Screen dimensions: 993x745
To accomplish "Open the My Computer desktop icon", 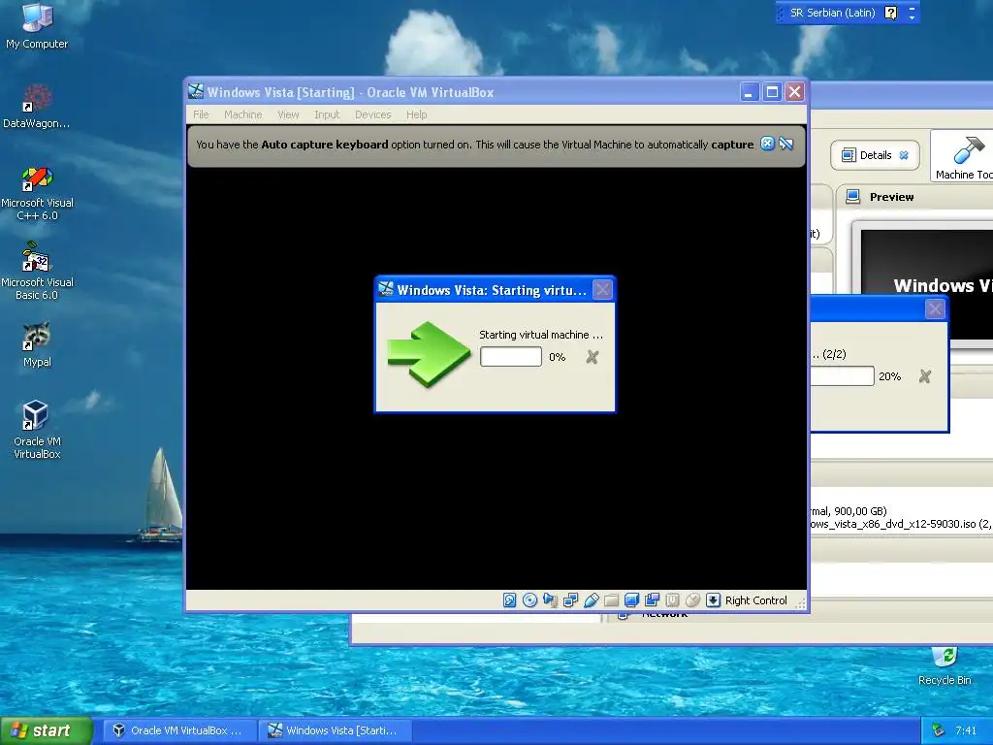I will pos(37,26).
